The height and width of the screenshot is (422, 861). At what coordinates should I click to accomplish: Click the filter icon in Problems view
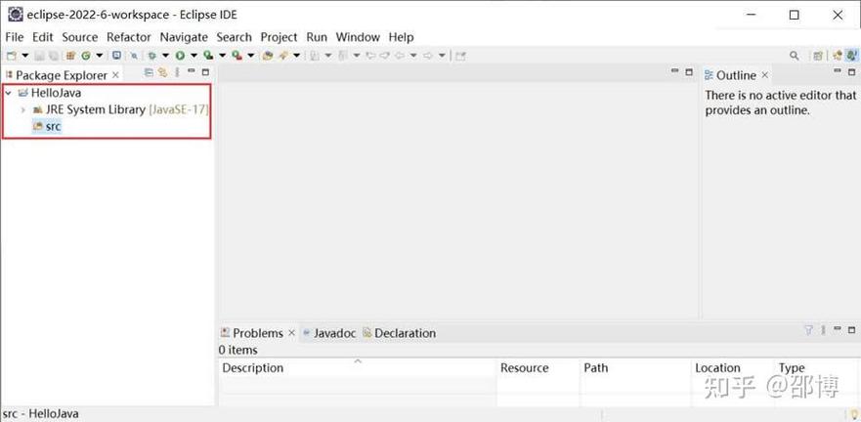(808, 331)
